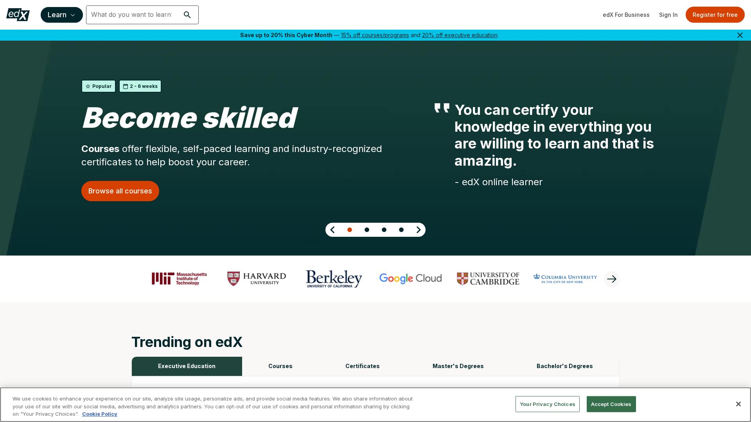751x422 pixels.
Task: Open 15% off courses/programs link
Action: pos(375,35)
